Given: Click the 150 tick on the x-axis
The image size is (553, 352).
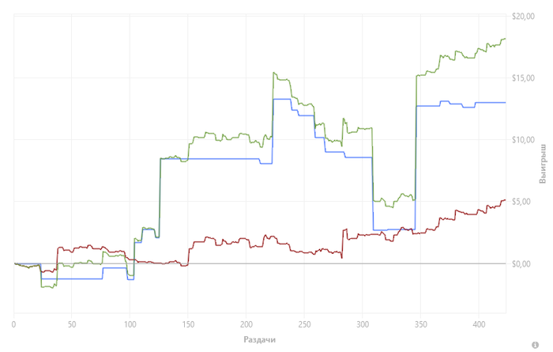Looking at the screenshot, I should point(188,324).
